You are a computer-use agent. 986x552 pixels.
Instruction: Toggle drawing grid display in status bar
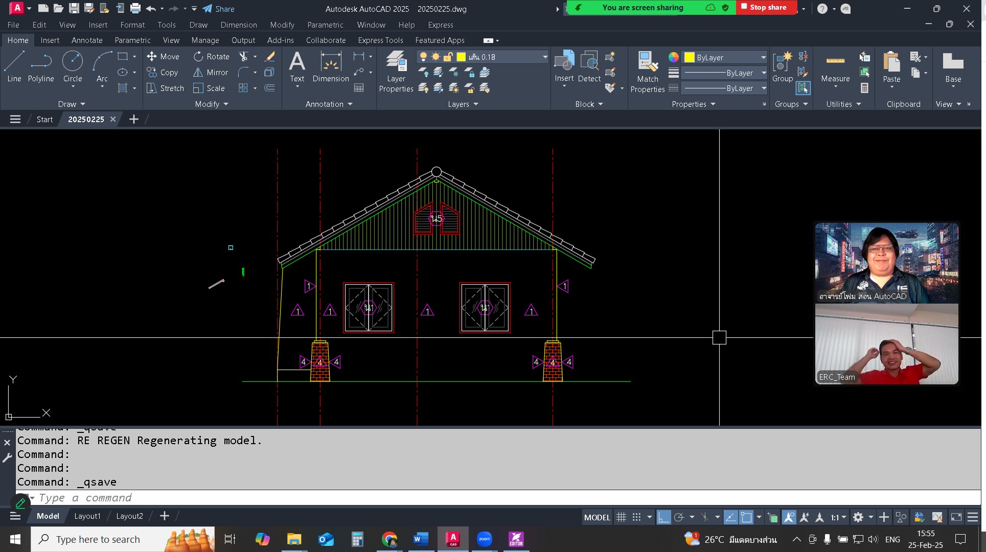(621, 517)
